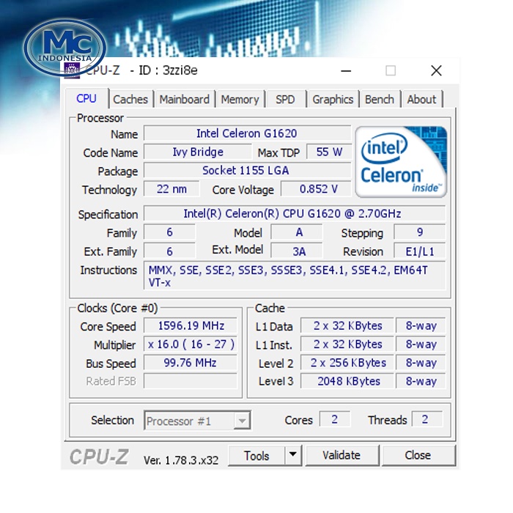Image resolution: width=513 pixels, height=513 pixels.
Task: Click the Close button at bottom
Action: pos(418,455)
